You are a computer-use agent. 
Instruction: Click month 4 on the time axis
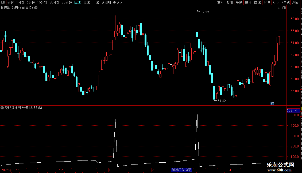230,170
